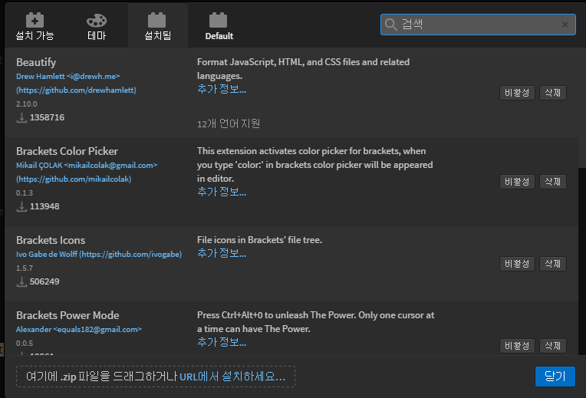586x398 pixels.
Task: Switch to the 테마 (Themes) tab
Action: tap(97, 26)
